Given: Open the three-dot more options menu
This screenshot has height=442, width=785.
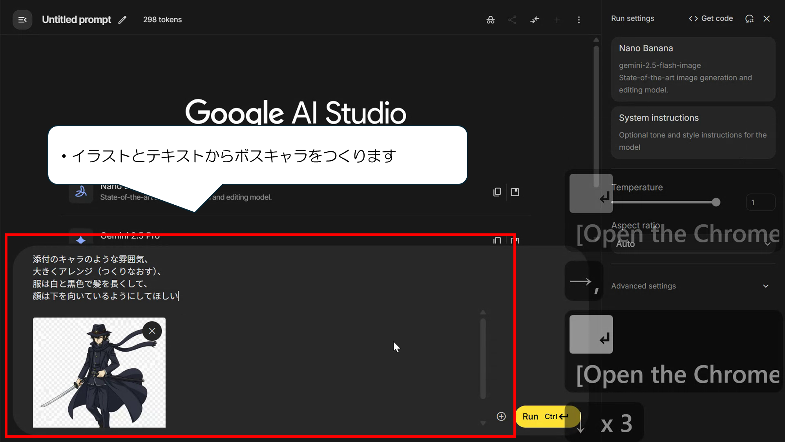Looking at the screenshot, I should pos(579,20).
